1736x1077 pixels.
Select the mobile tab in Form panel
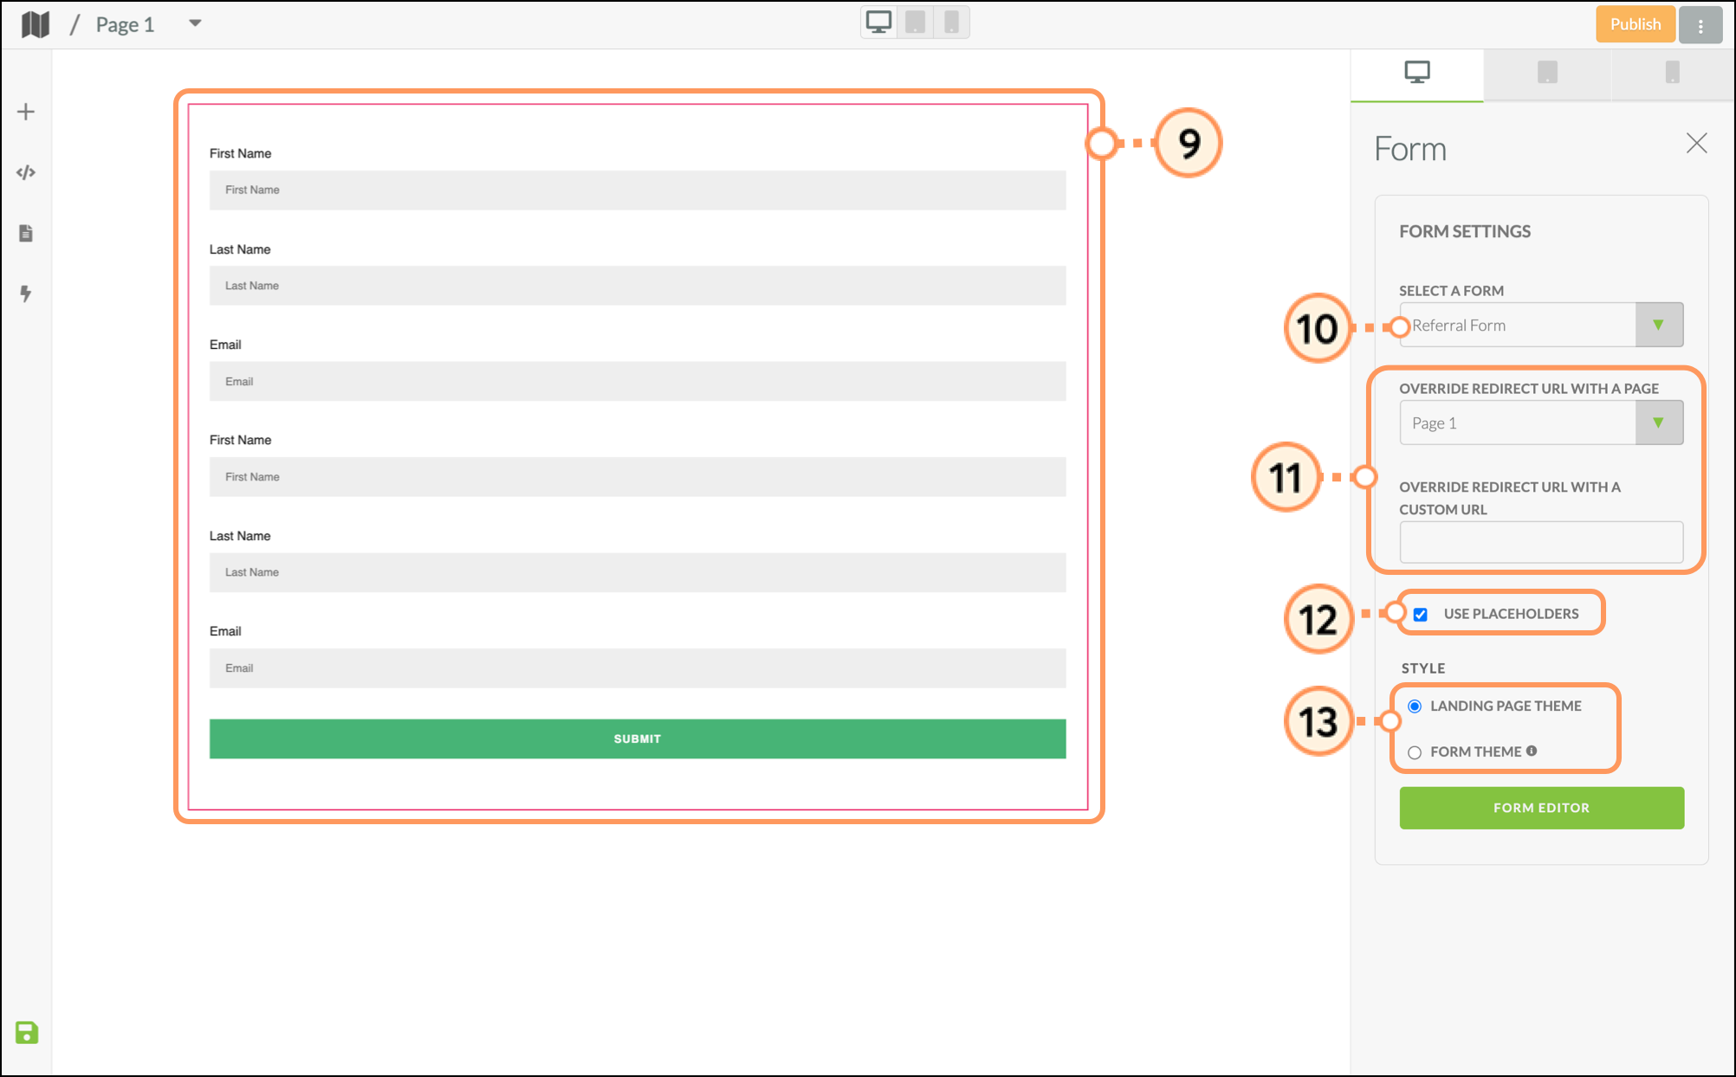(x=1672, y=73)
